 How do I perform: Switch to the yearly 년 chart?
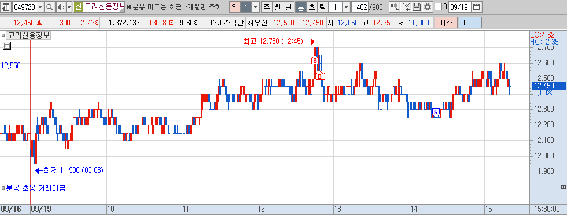tap(288, 7)
